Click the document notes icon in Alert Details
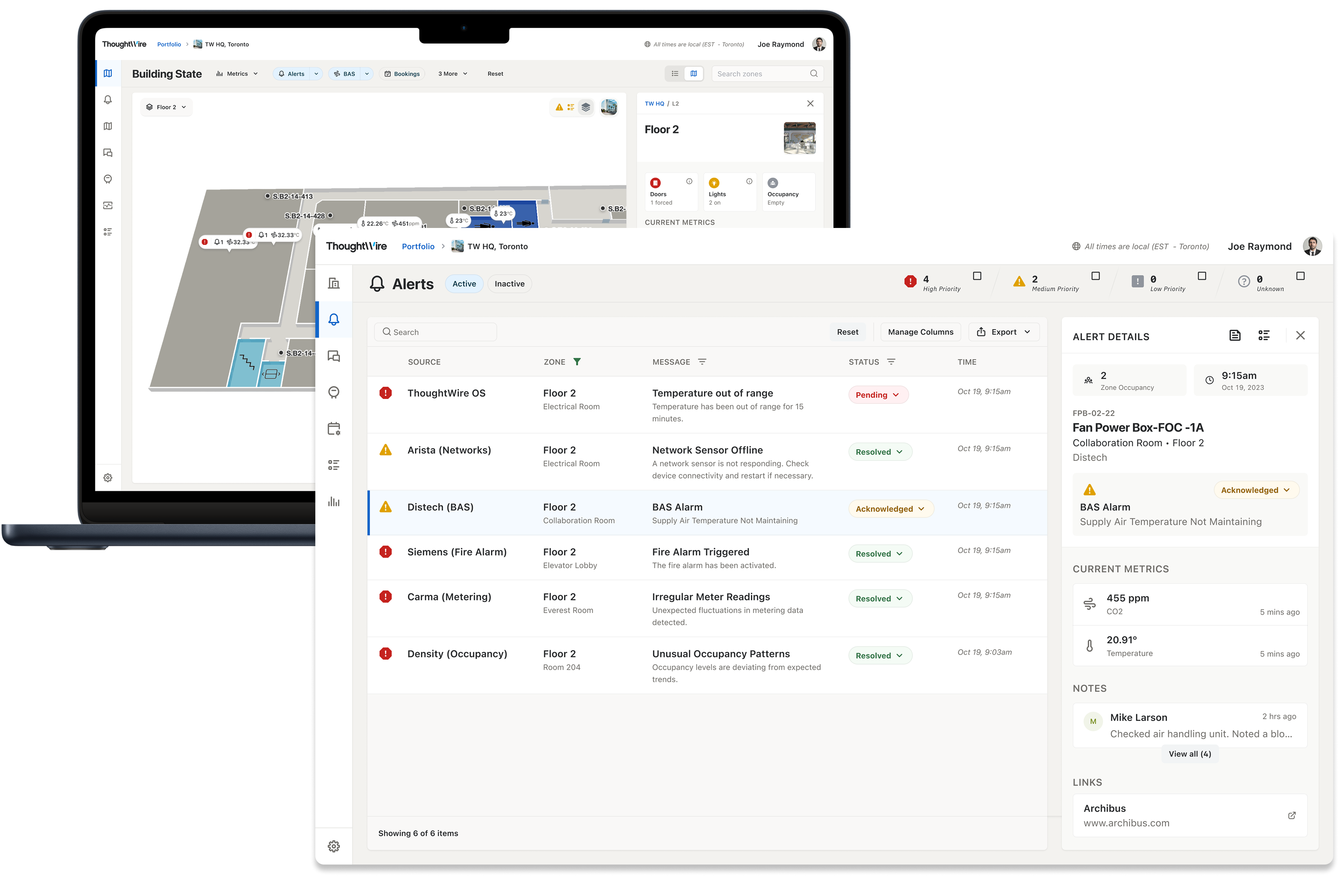The height and width of the screenshot is (876, 1339). (x=1235, y=335)
